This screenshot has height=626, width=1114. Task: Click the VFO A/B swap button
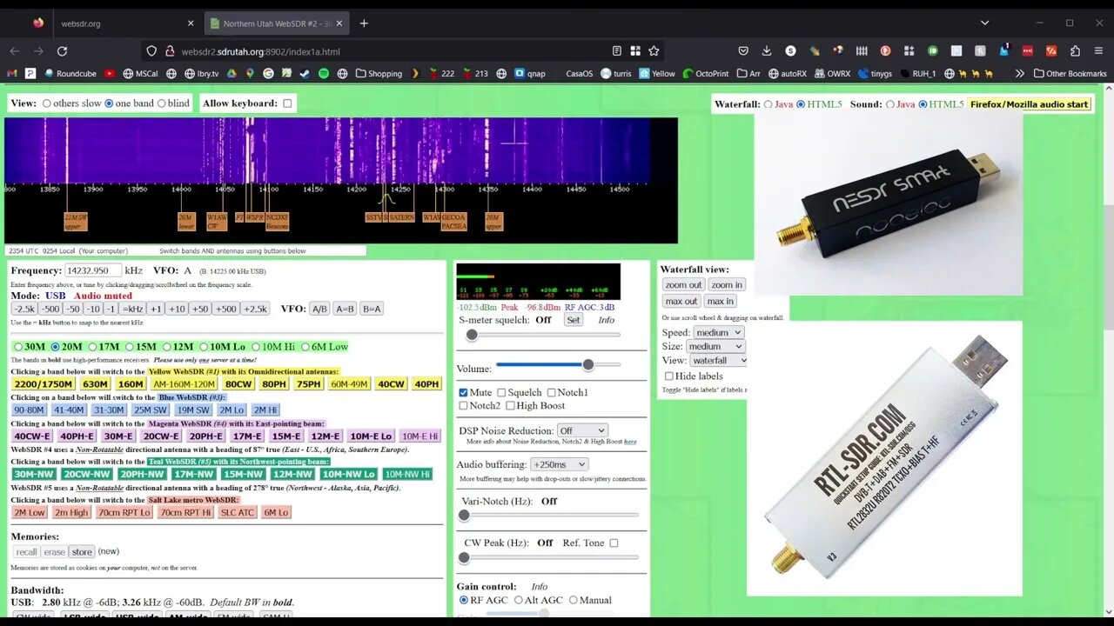320,309
